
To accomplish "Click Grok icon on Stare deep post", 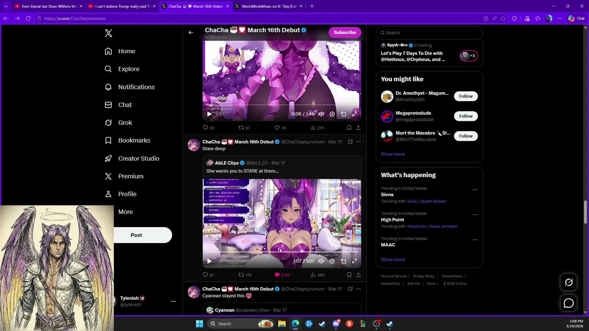I will pyautogui.click(x=350, y=142).
